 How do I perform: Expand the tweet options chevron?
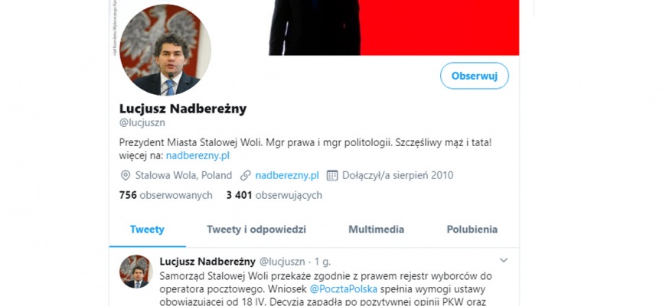(503, 260)
